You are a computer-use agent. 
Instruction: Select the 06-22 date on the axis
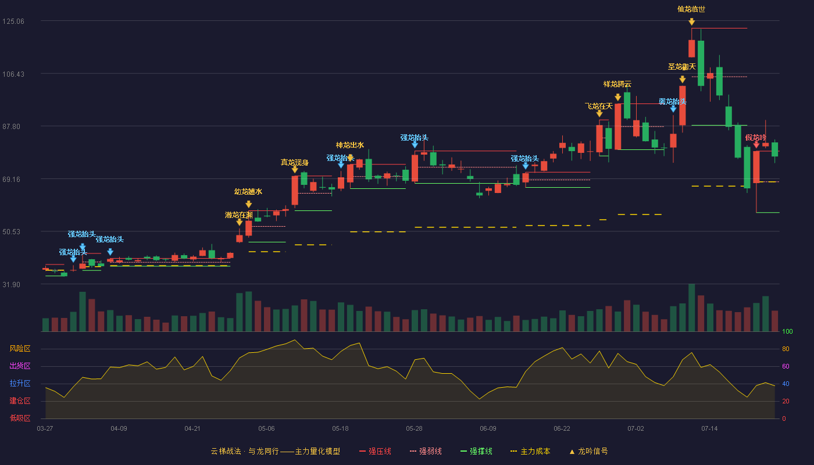click(562, 428)
